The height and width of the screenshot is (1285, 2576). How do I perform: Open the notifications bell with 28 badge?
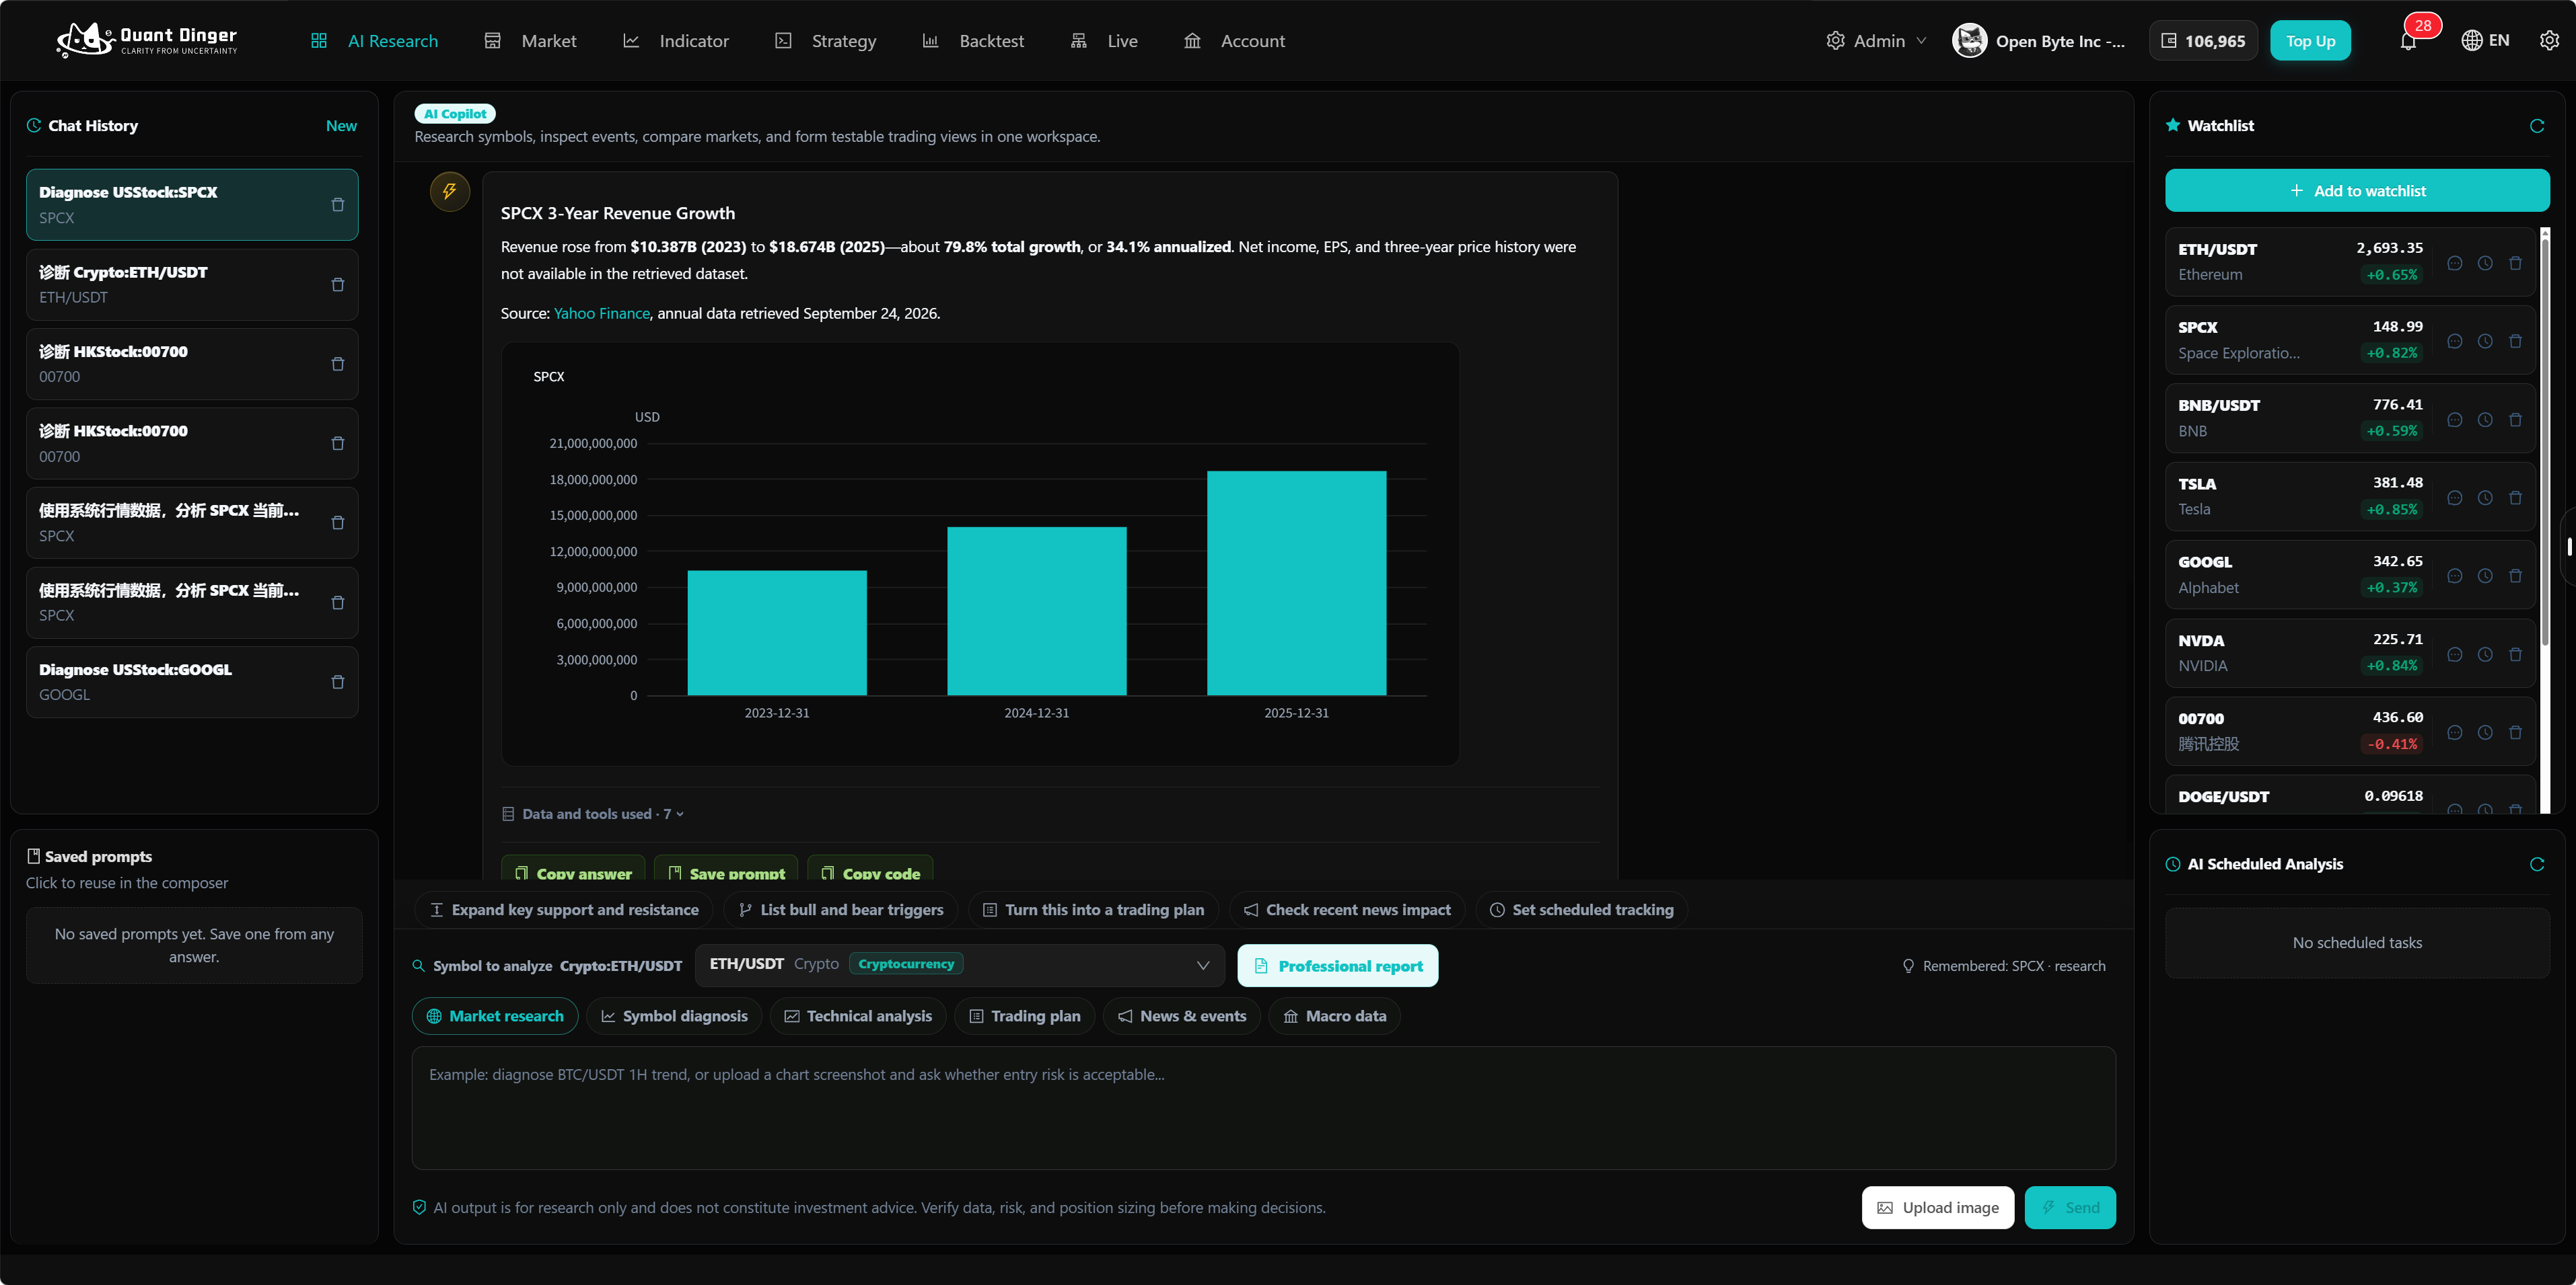[2408, 41]
